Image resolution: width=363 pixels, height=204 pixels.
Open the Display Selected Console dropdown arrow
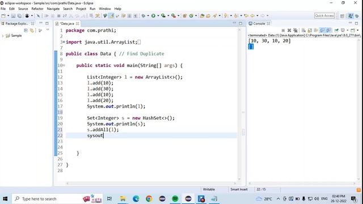347,30
